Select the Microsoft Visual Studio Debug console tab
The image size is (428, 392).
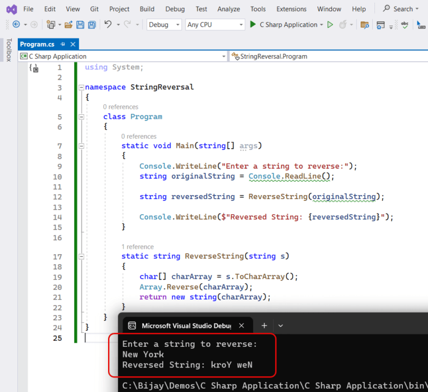[188, 326]
